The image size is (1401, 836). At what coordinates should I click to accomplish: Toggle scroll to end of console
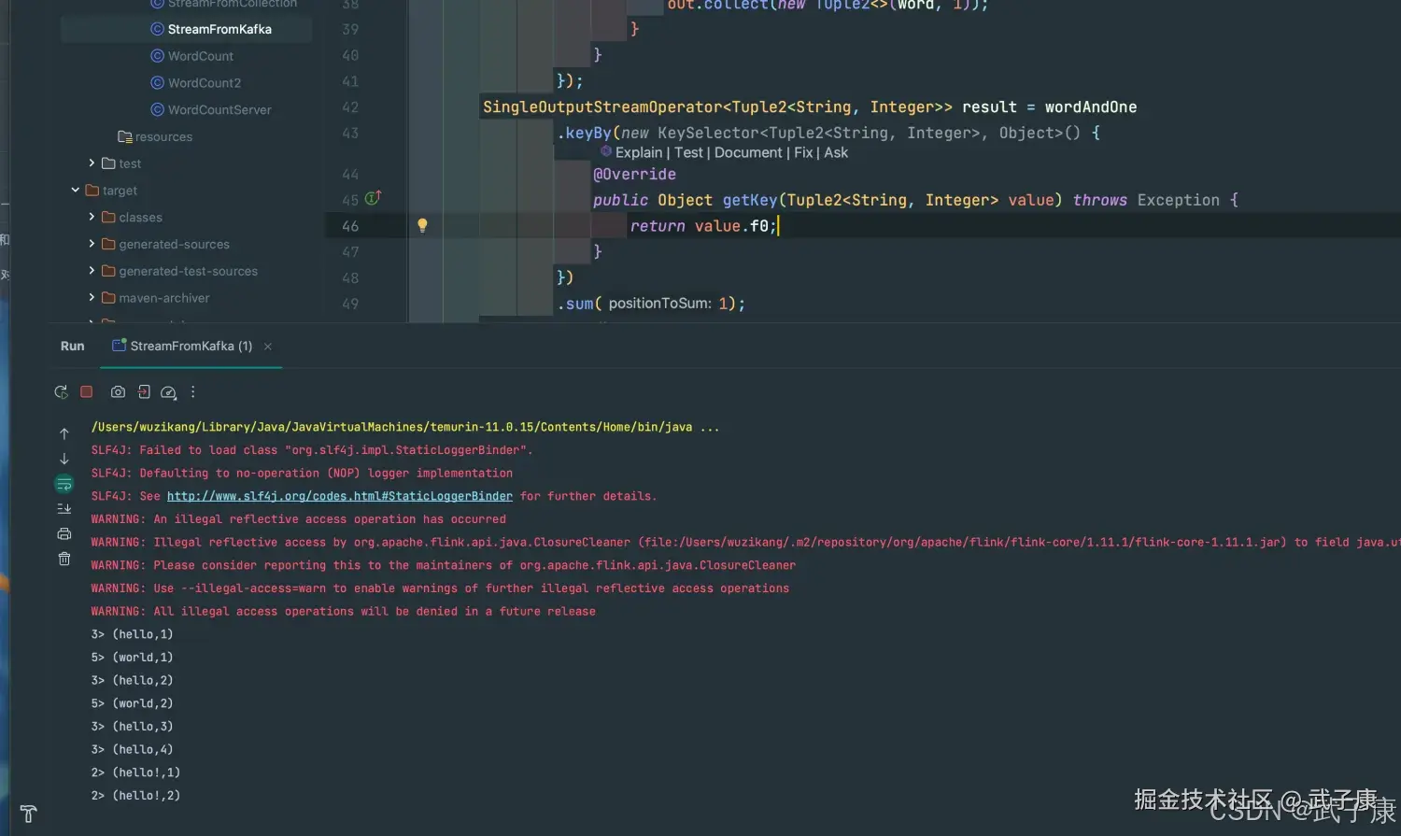[64, 509]
